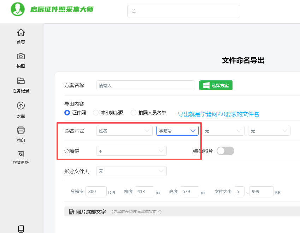Click the magnifier icon in search box
The height and width of the screenshot is (233, 300).
pos(134,11)
